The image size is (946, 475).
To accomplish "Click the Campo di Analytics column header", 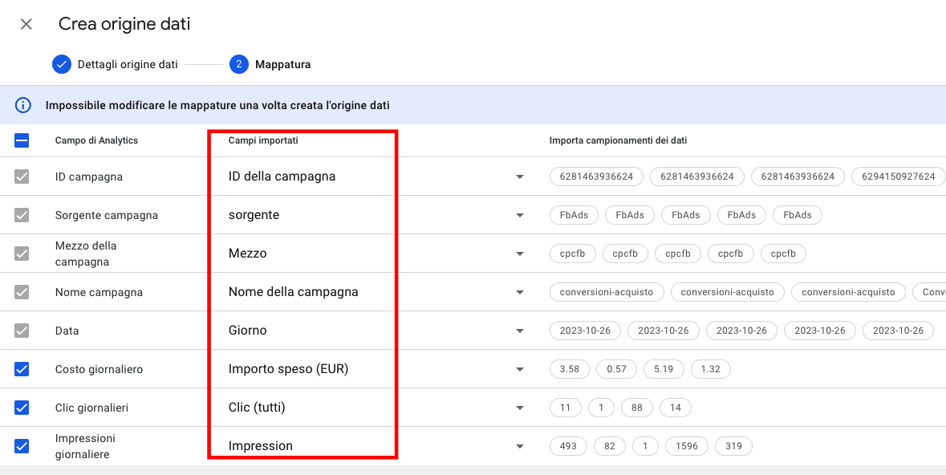I will [96, 140].
